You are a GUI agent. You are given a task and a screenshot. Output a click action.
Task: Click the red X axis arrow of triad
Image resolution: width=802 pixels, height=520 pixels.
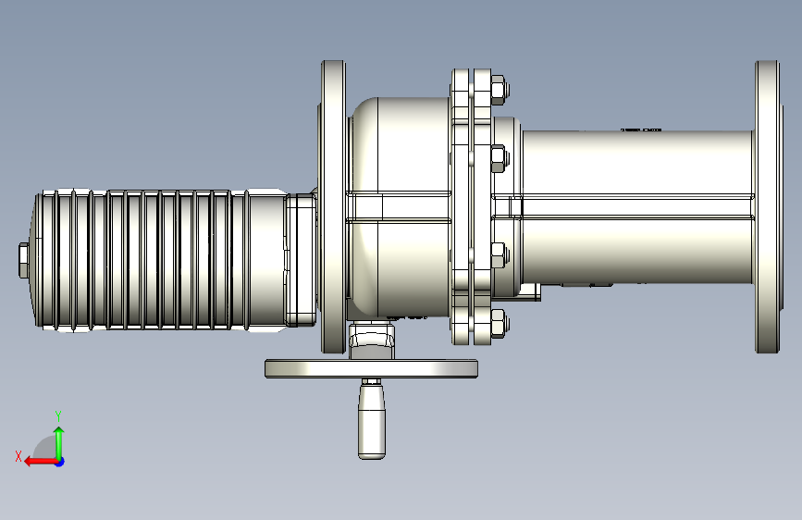click(41, 462)
